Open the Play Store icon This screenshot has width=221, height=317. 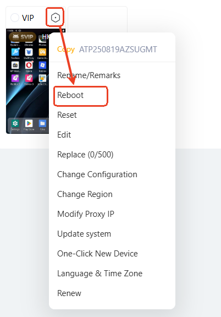point(29,123)
